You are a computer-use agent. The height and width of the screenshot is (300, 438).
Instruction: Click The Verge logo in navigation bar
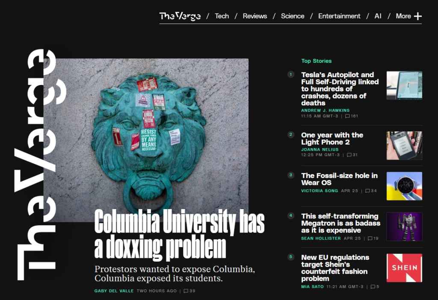[x=180, y=16]
